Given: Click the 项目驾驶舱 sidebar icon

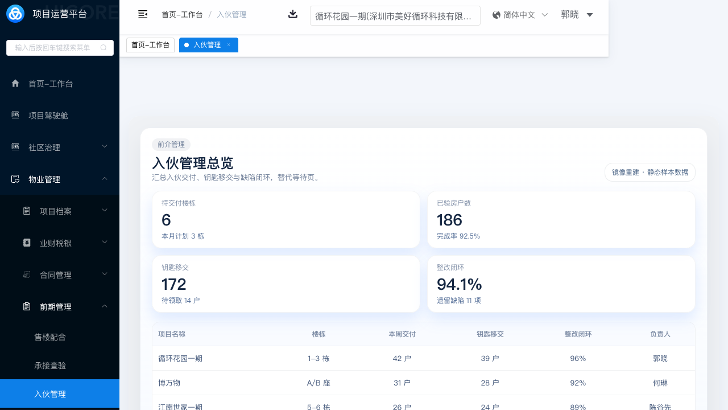Looking at the screenshot, I should pyautogui.click(x=15, y=116).
